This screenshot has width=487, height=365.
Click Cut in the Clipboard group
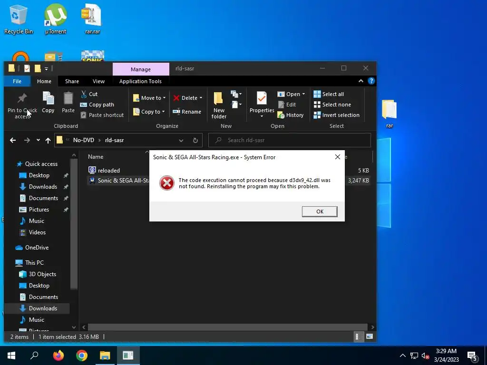click(x=89, y=94)
